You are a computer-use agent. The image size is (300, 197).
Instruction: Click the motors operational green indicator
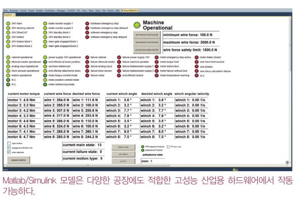8,75
